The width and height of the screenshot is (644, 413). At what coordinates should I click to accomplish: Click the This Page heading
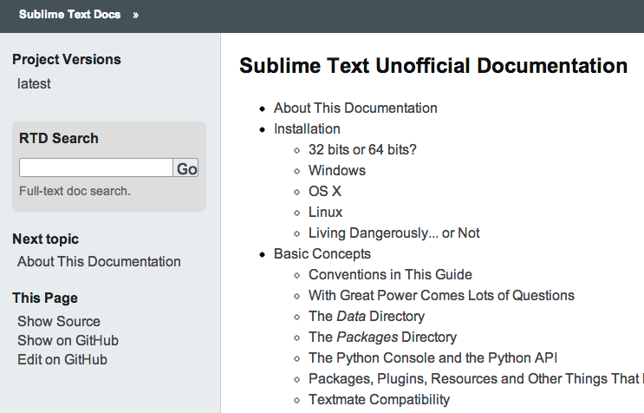click(45, 298)
